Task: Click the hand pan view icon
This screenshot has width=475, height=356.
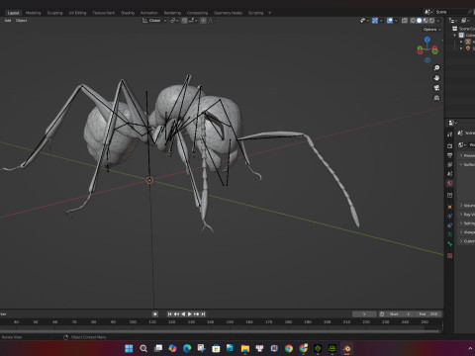Action: [x=436, y=78]
